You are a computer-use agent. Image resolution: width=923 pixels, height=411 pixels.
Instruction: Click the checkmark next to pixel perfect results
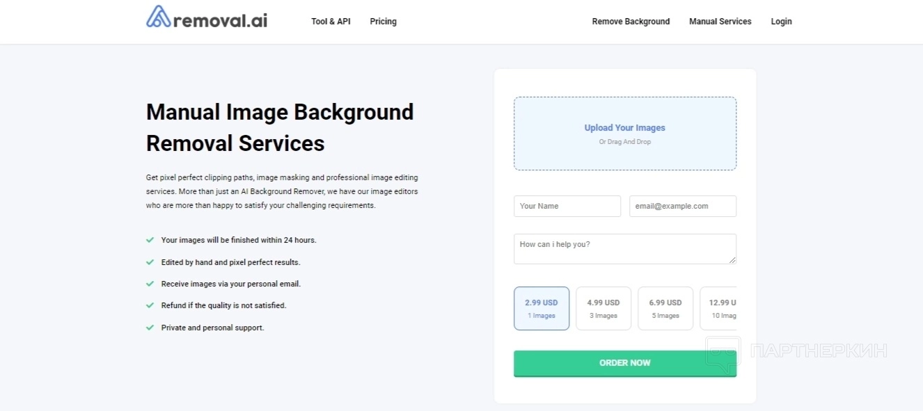pos(150,262)
